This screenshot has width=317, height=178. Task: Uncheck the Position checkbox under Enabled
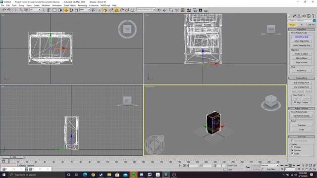(292, 147)
